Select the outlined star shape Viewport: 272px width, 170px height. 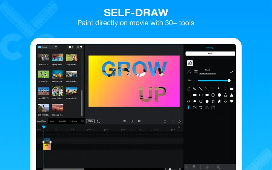[213, 101]
